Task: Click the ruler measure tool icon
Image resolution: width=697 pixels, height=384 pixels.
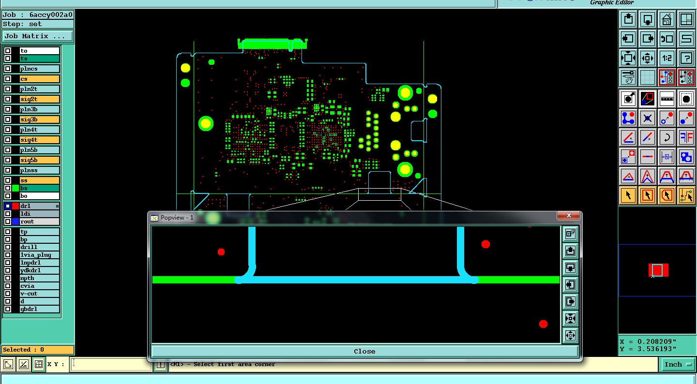Action: (x=667, y=99)
